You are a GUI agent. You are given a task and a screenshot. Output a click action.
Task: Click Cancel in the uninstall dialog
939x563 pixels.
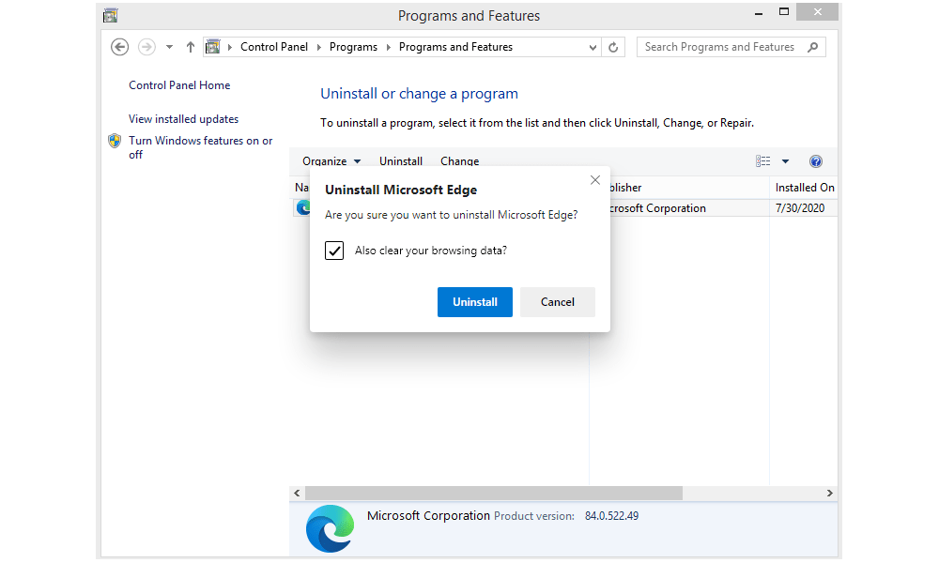pyautogui.click(x=558, y=302)
